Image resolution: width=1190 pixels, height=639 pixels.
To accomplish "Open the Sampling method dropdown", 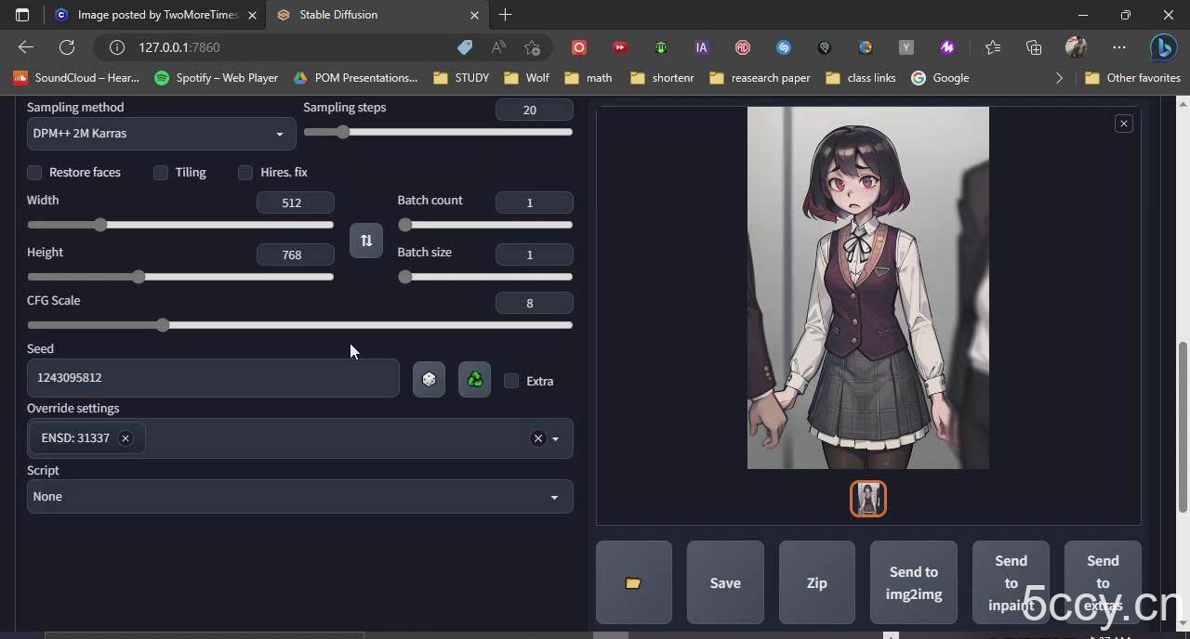I will 161,134.
